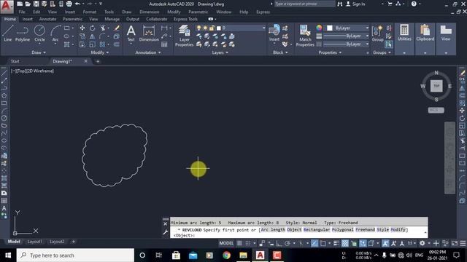Select the Arc tool in ribbon
Viewport: 467px width, 262px height.
point(55,33)
